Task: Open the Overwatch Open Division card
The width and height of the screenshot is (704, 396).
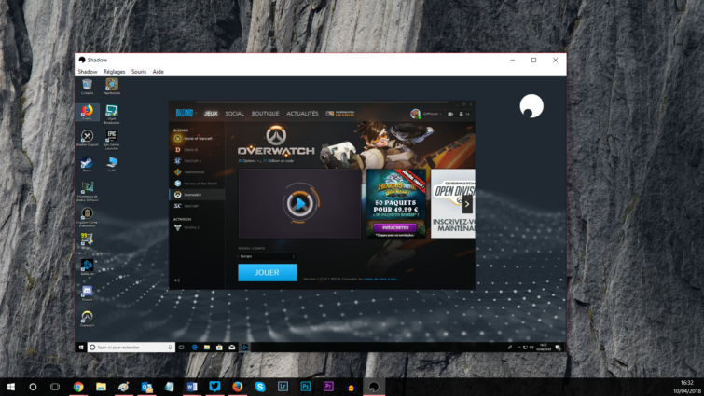Action: [453, 204]
